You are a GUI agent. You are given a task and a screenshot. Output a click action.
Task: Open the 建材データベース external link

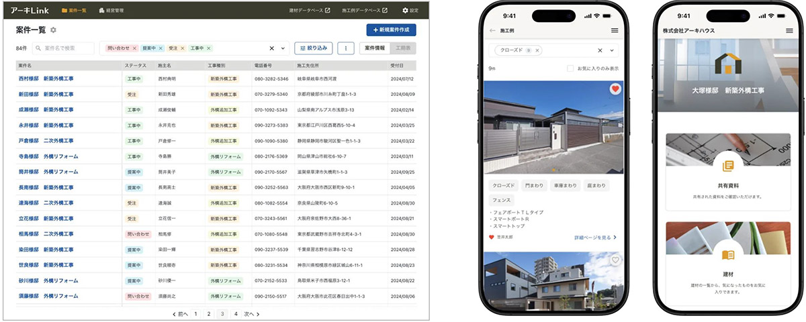pyautogui.click(x=310, y=11)
